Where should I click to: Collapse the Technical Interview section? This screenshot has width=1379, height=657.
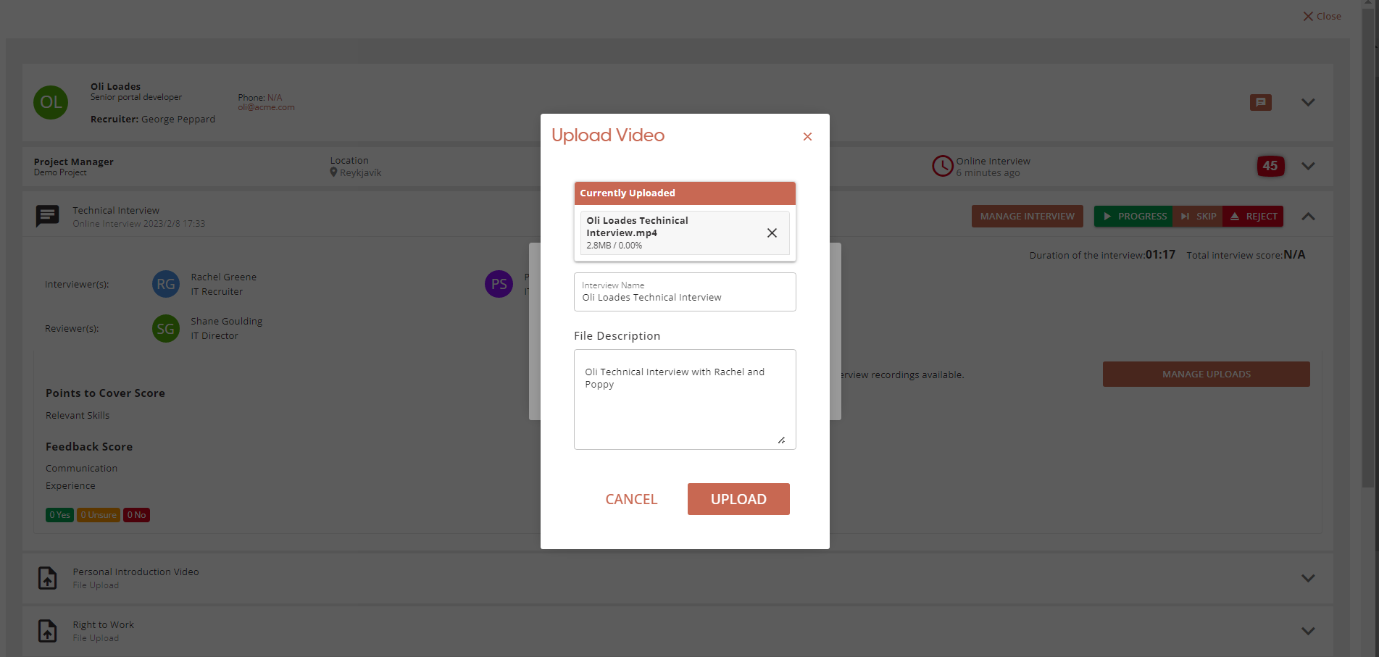[1308, 217]
